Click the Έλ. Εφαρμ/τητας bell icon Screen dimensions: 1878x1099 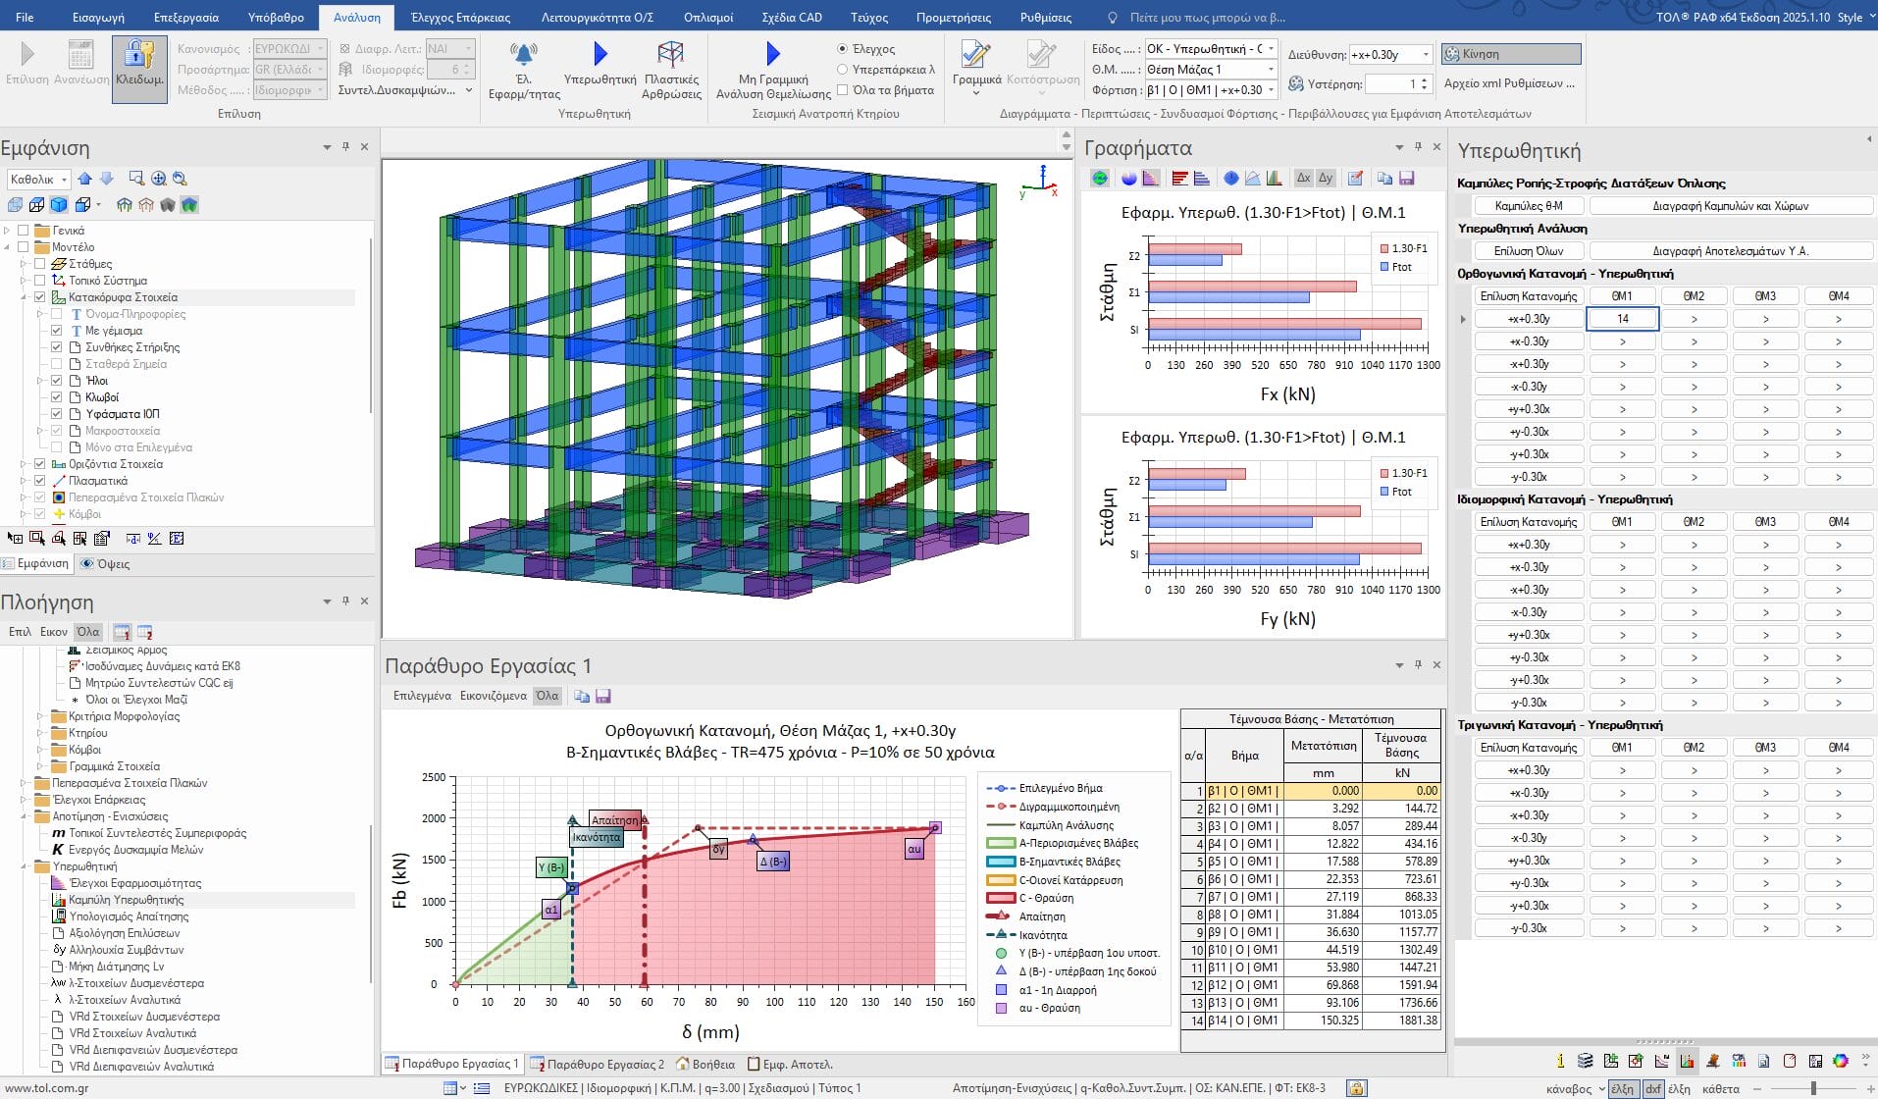pyautogui.click(x=524, y=55)
